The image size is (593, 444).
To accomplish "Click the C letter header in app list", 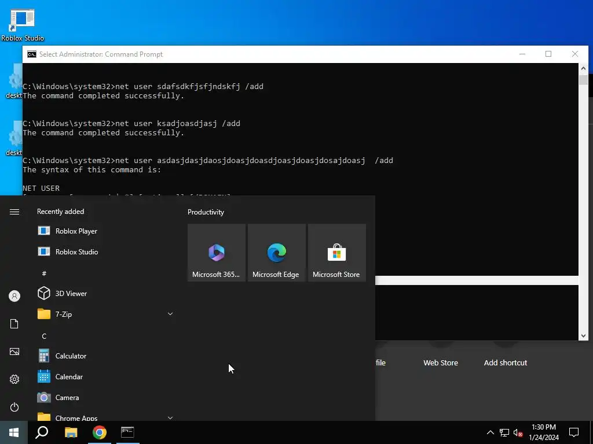I will pos(44,336).
